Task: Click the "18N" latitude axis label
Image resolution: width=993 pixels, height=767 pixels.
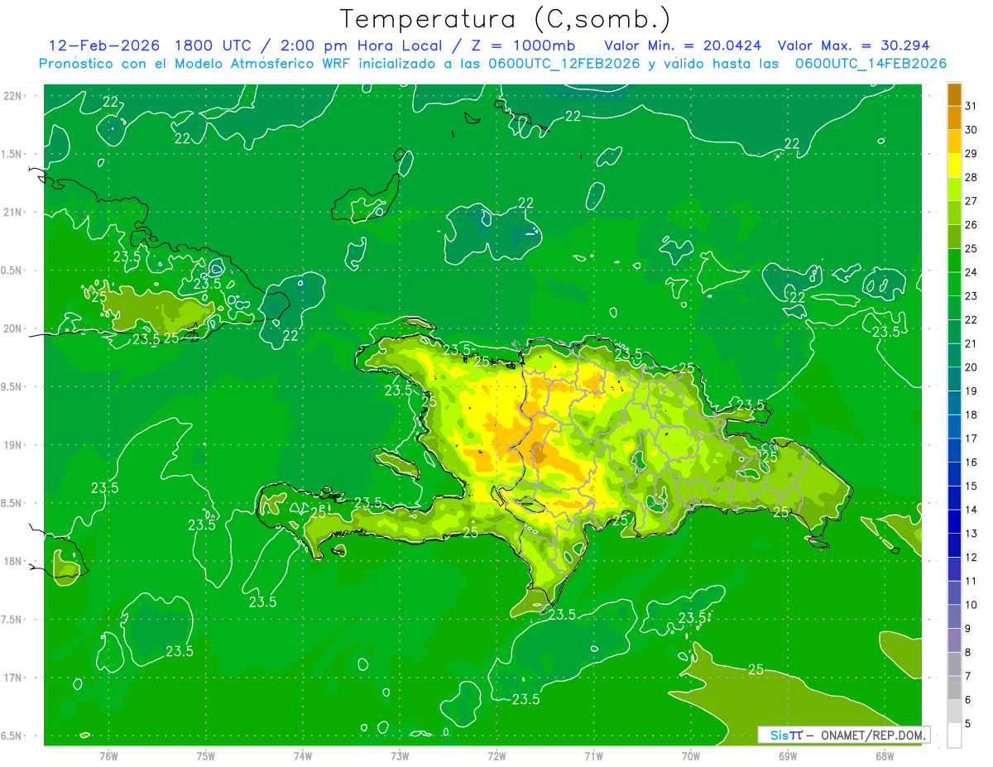Action: (x=14, y=562)
